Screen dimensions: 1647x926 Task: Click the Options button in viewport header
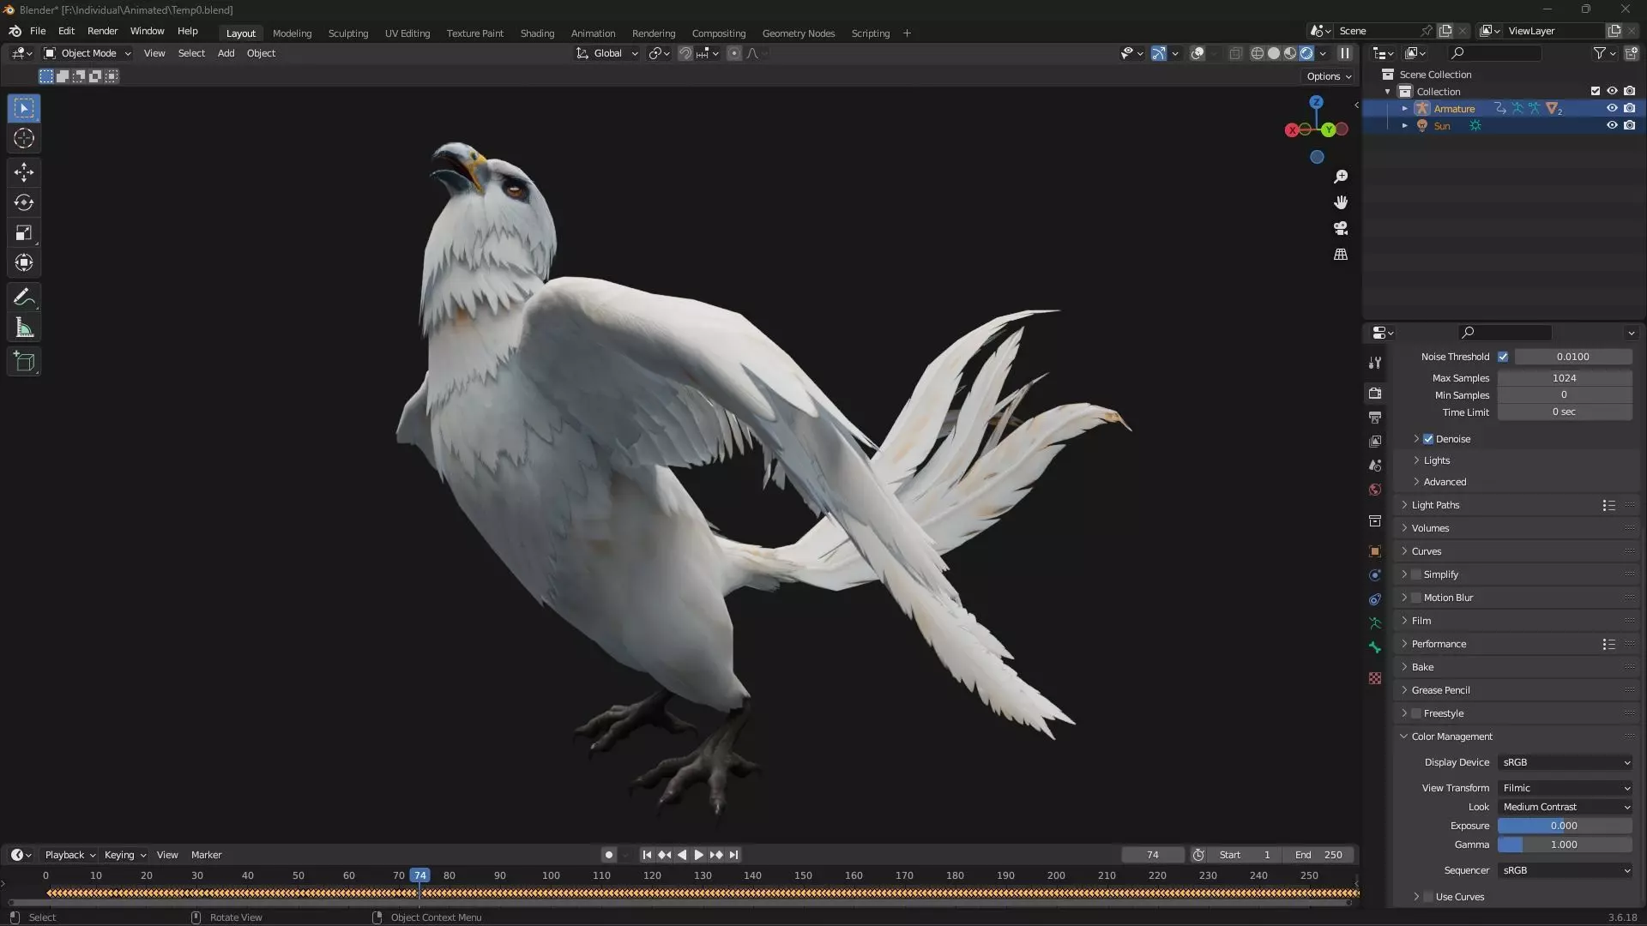[1329, 76]
